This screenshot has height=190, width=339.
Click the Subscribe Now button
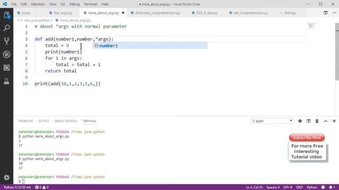coord(307,138)
